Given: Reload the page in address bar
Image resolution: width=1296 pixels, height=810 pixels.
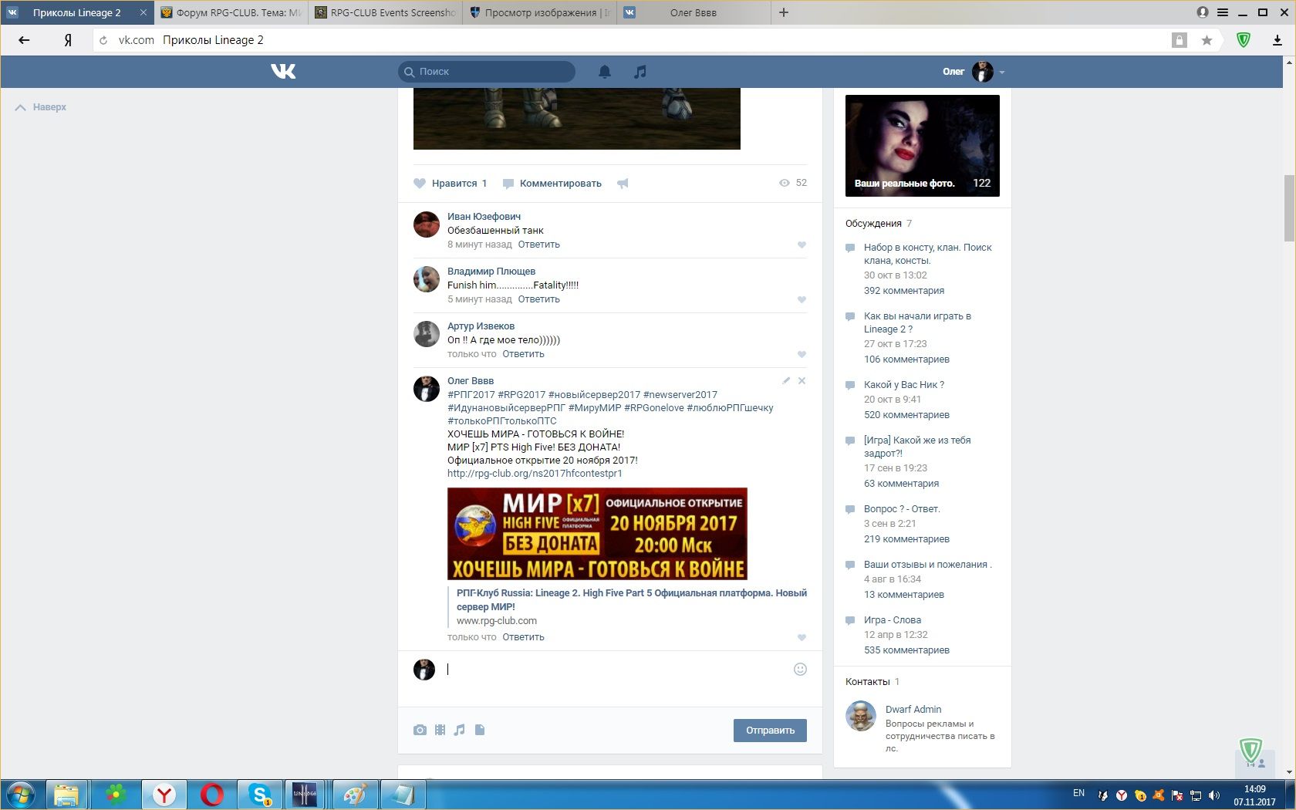Looking at the screenshot, I should (103, 40).
